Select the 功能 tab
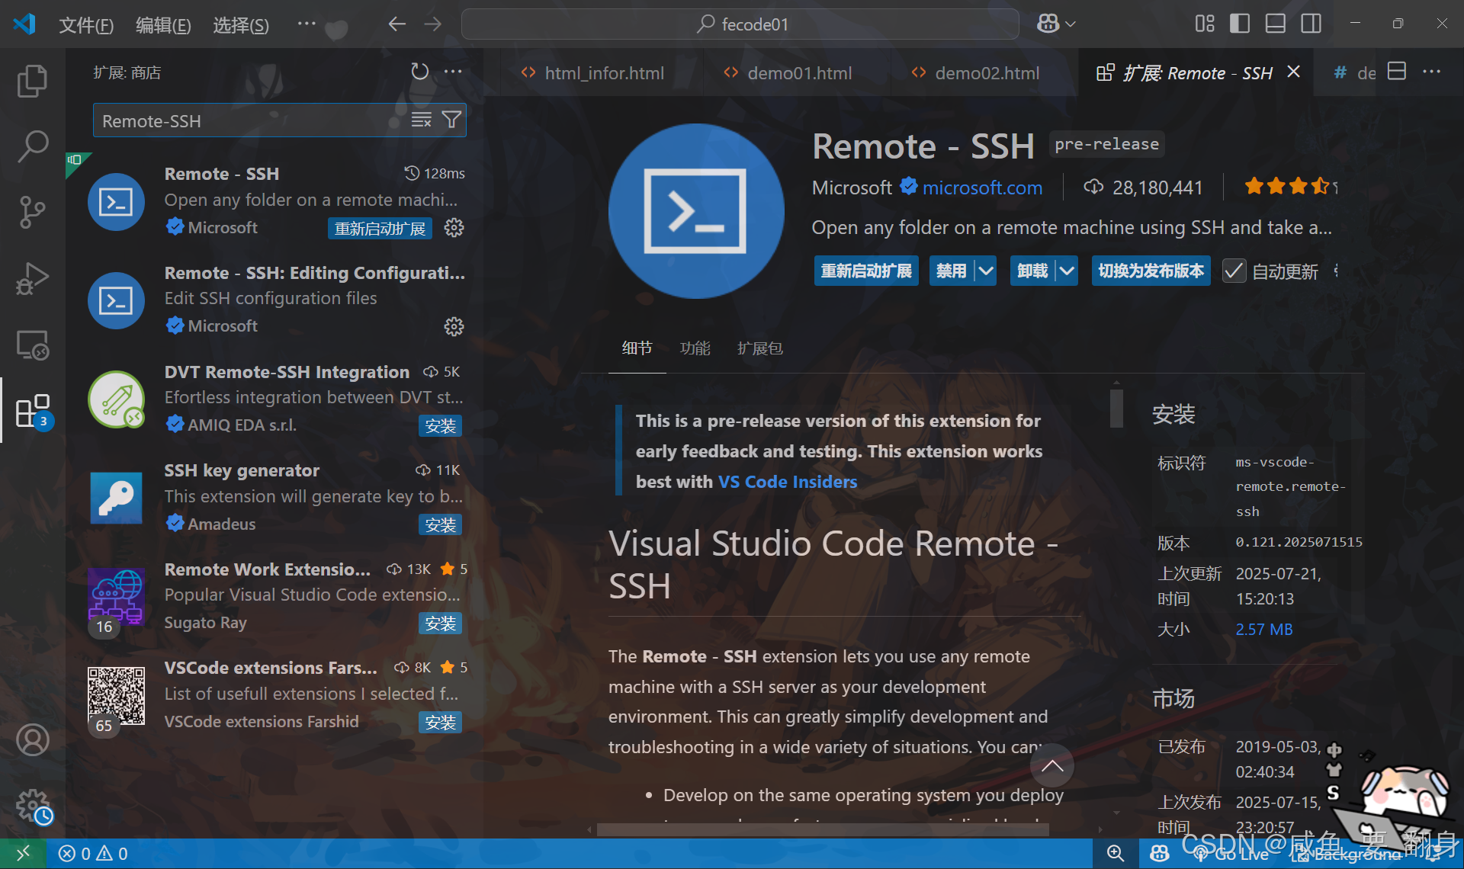This screenshot has width=1464, height=869. (695, 348)
